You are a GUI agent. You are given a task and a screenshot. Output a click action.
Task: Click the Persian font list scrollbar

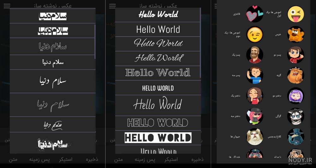point(95,42)
